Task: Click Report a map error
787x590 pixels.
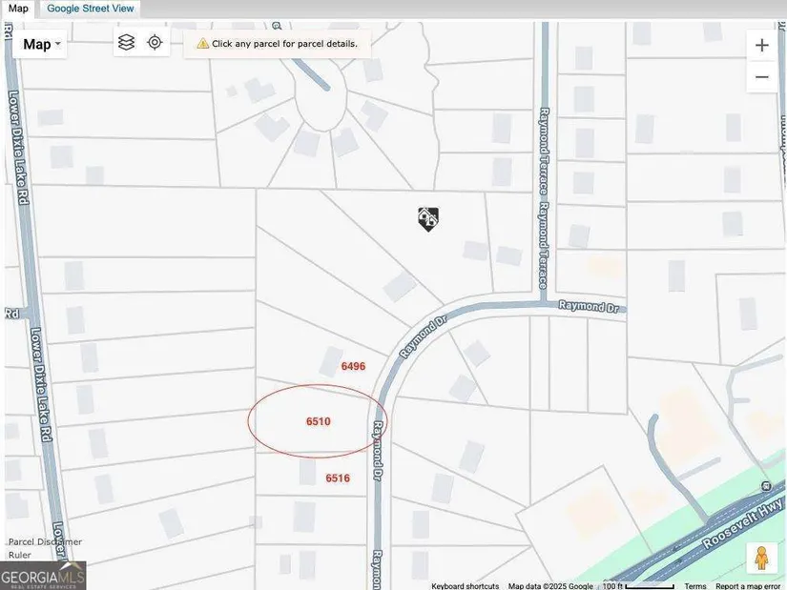Action: tap(750, 586)
